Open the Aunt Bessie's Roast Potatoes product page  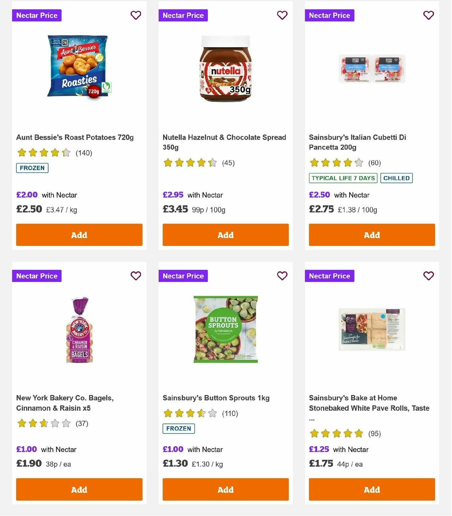click(74, 137)
